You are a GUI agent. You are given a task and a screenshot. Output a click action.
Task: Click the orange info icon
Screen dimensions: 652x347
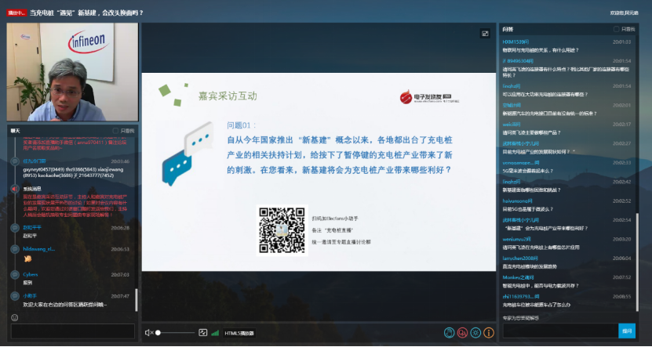(x=488, y=333)
